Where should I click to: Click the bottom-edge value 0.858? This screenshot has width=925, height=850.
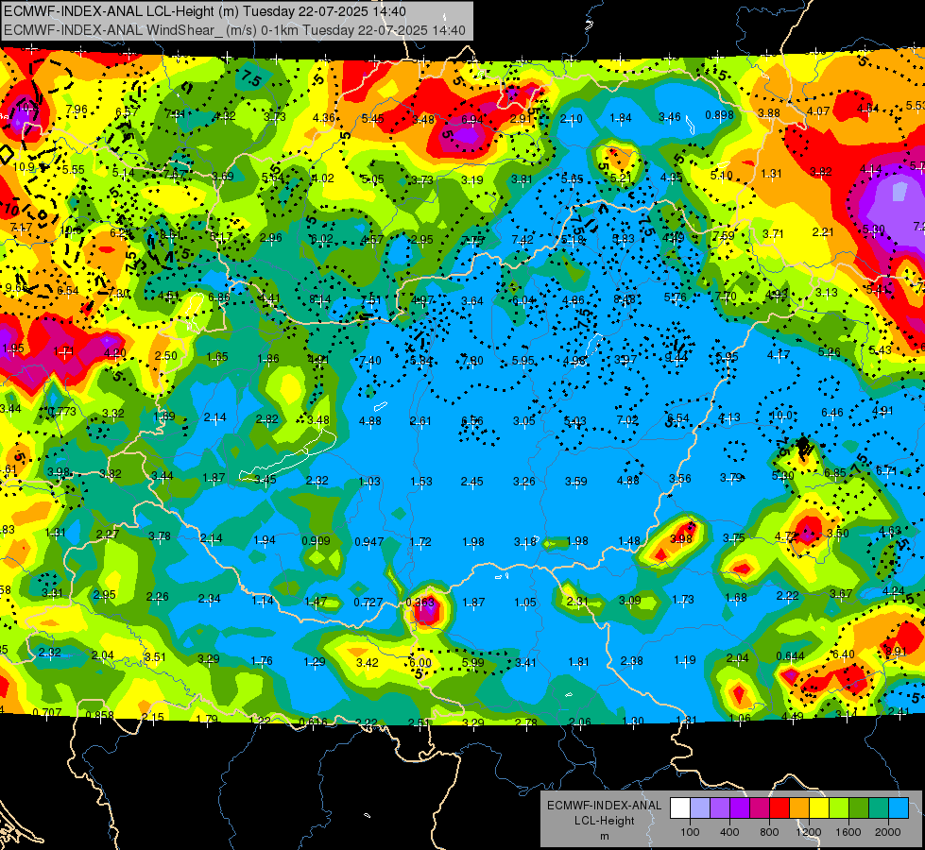click(100, 716)
